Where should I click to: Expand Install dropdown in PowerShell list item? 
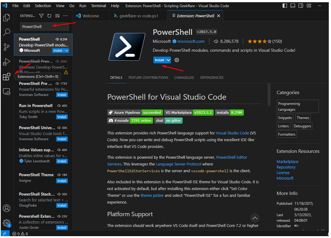point(66,51)
